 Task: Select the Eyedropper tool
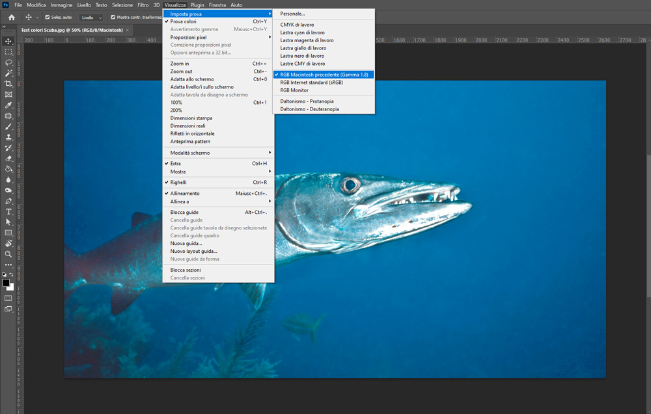pyautogui.click(x=8, y=105)
